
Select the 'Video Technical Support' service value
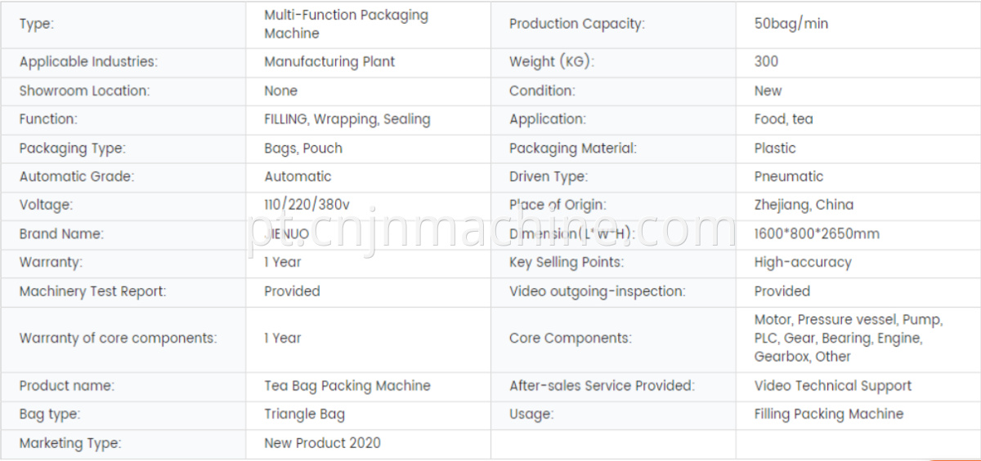click(x=832, y=386)
